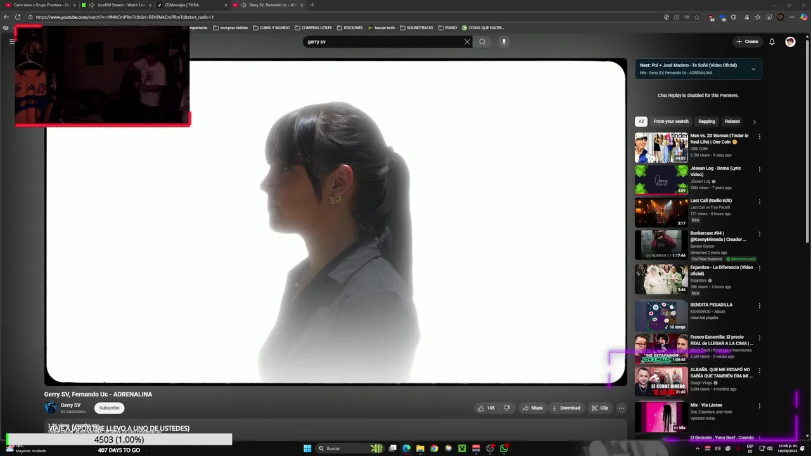
Task: Select the 'Rapping' filter chip
Action: click(x=706, y=122)
